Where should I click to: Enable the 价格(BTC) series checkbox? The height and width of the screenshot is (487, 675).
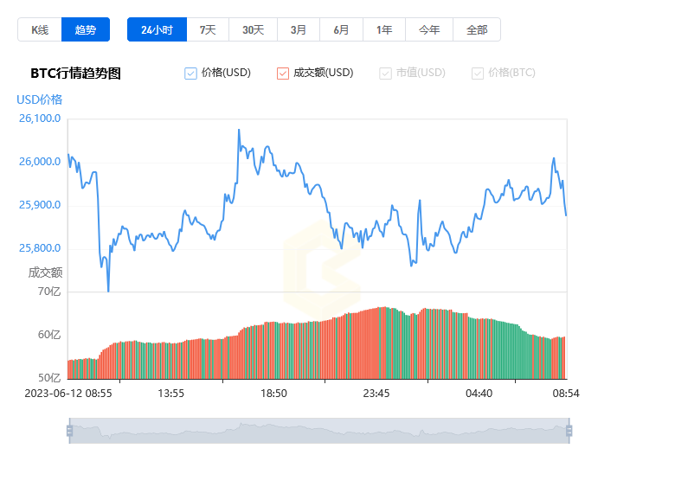[478, 74]
